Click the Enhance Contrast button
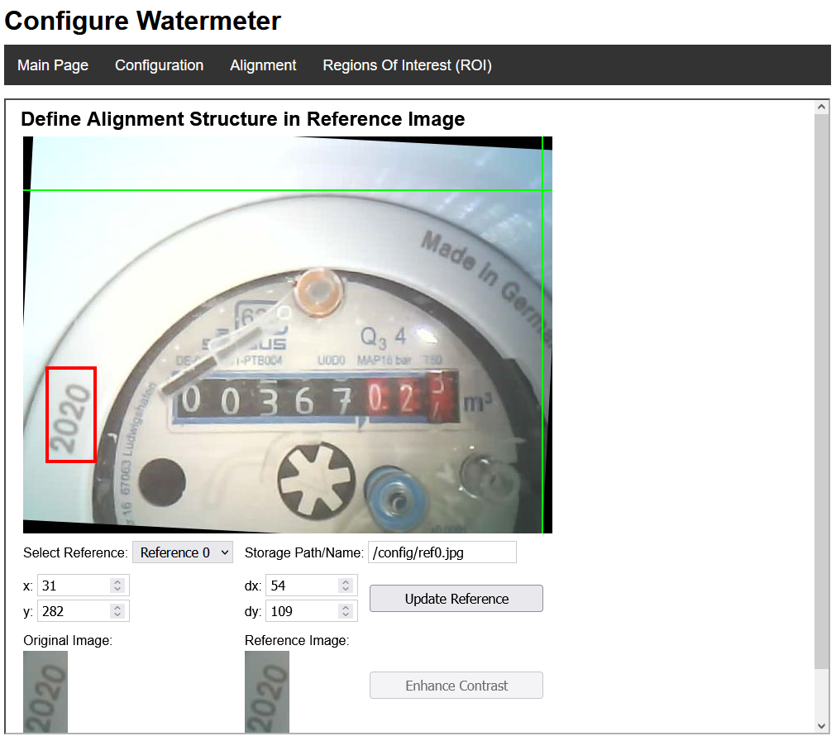The height and width of the screenshot is (741, 836). coord(456,685)
